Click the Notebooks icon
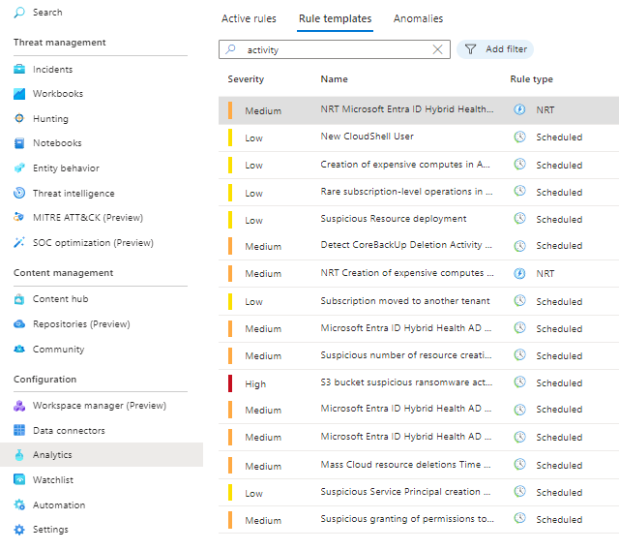Image resolution: width=619 pixels, height=550 pixels. pyautogui.click(x=19, y=143)
